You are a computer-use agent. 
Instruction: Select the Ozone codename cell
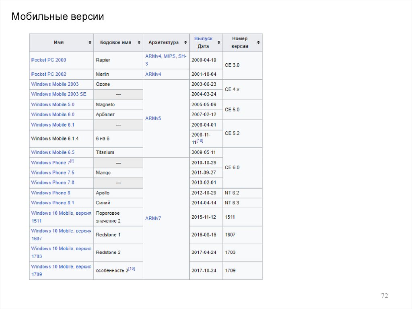[x=119, y=85]
